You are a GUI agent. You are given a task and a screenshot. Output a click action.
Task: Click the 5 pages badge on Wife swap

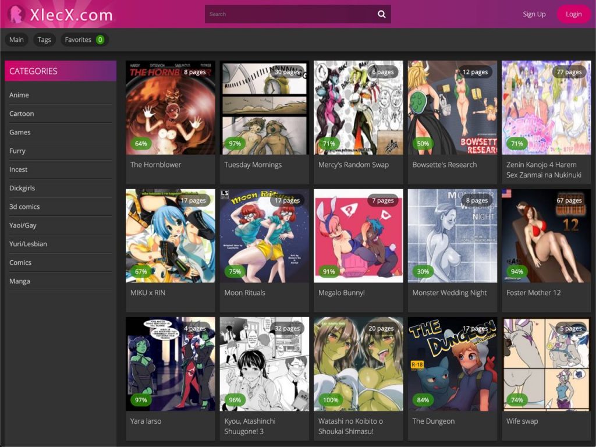572,328
